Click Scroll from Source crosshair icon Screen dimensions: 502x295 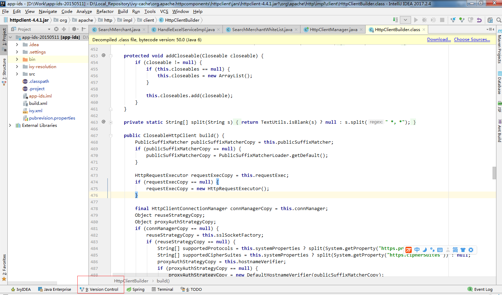coord(56,29)
